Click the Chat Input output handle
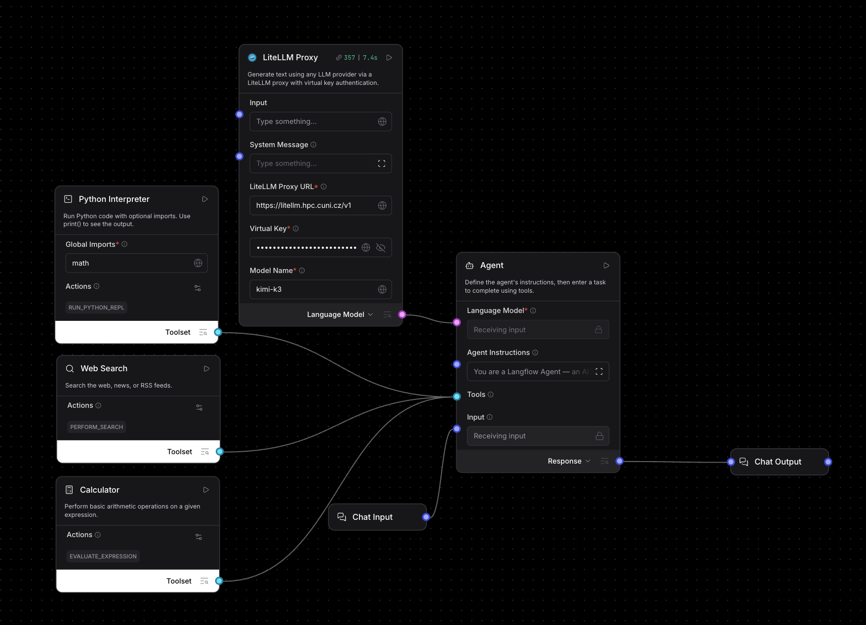Viewport: 866px width, 625px height. (426, 517)
